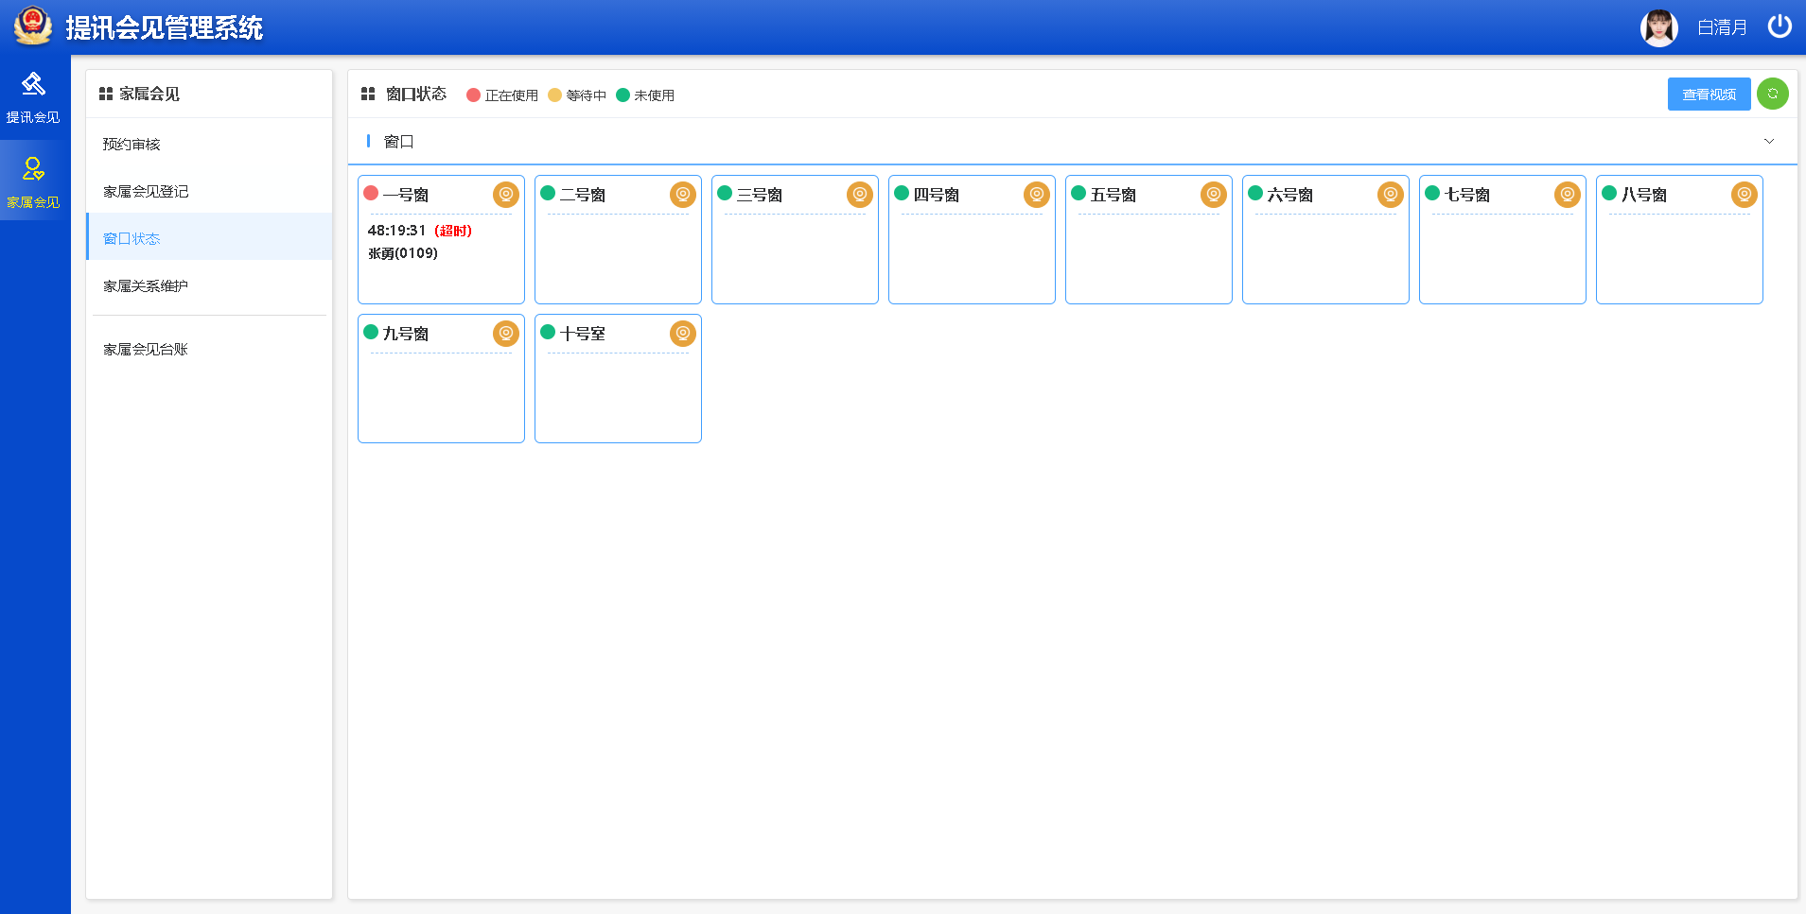Open 家属关系维护 menu item
1806x914 pixels.
[x=146, y=286]
